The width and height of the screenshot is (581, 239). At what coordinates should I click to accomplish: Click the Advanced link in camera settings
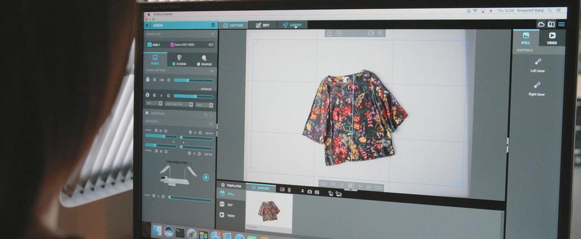point(206,89)
